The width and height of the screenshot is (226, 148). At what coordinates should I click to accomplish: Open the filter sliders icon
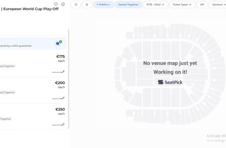click(87, 5)
